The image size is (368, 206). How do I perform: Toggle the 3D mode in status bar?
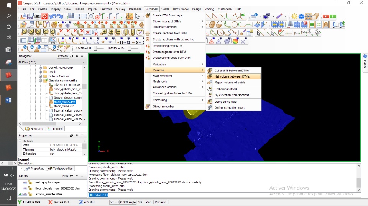(140, 202)
